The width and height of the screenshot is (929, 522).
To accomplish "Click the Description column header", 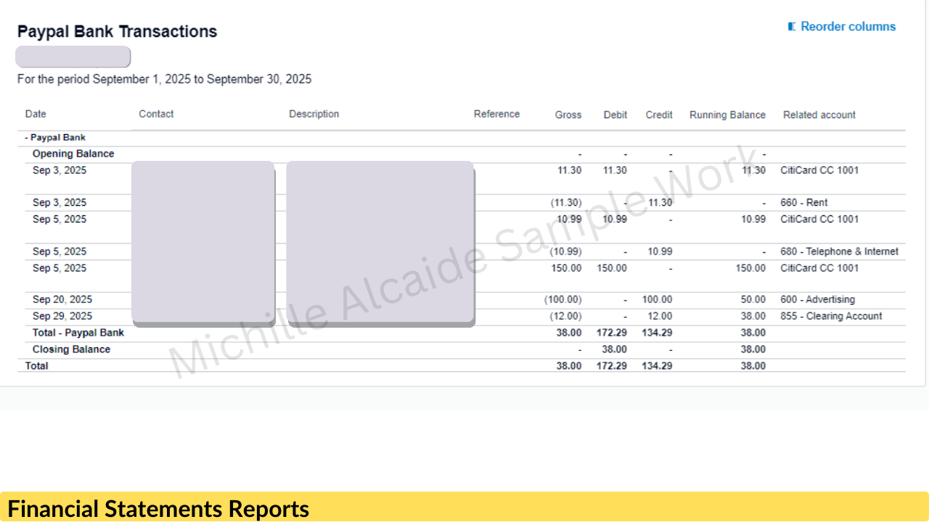I will point(314,114).
